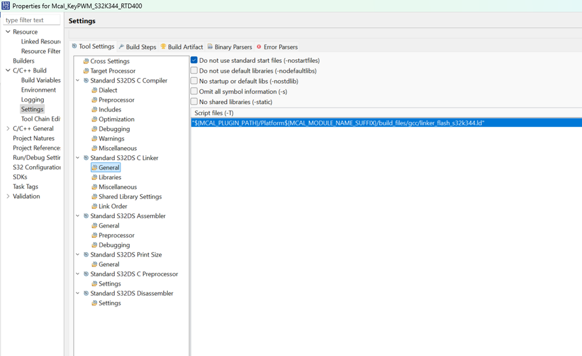582x356 pixels.
Task: Open the Logging page
Action: 33,99
